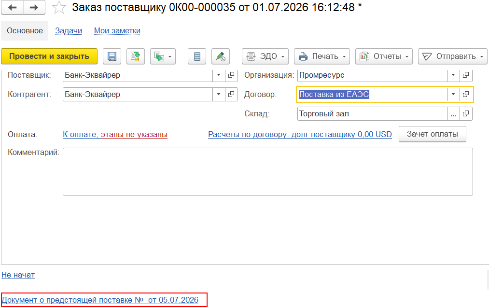Click the Договор field Поставка из ЕАЭС
This screenshot has height=307, width=489.
click(x=372, y=95)
